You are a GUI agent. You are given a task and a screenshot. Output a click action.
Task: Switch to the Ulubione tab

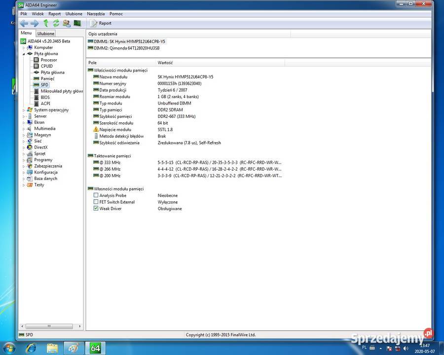(x=46, y=34)
